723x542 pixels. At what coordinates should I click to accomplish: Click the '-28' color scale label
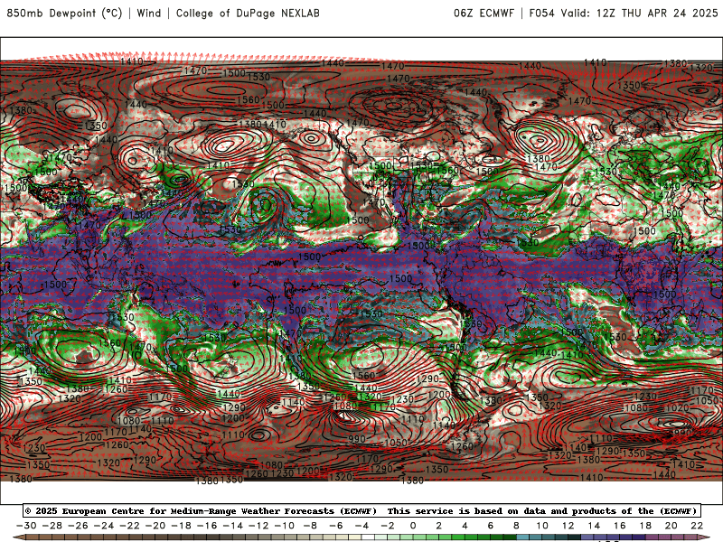(x=52, y=526)
